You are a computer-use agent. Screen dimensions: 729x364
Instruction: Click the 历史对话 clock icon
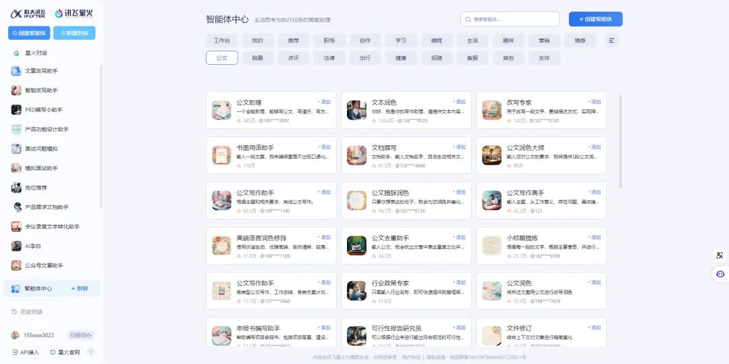tap(14, 312)
